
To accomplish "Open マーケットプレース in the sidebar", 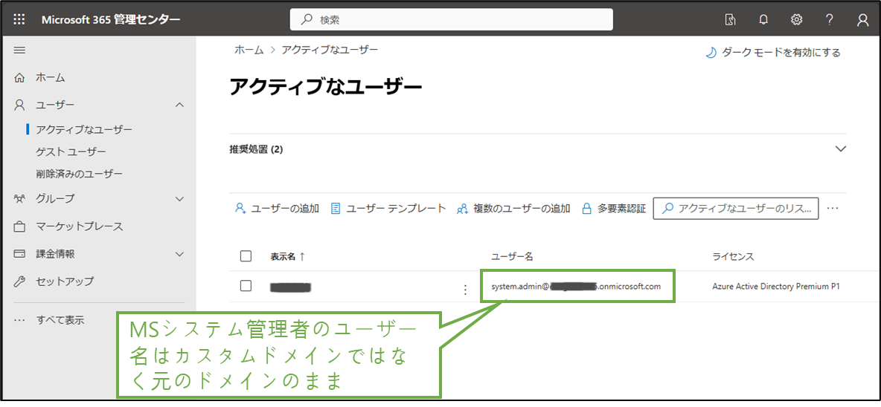I will click(80, 227).
